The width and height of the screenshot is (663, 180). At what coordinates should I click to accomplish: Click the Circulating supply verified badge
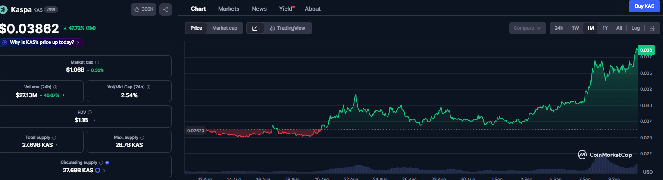click(107, 162)
